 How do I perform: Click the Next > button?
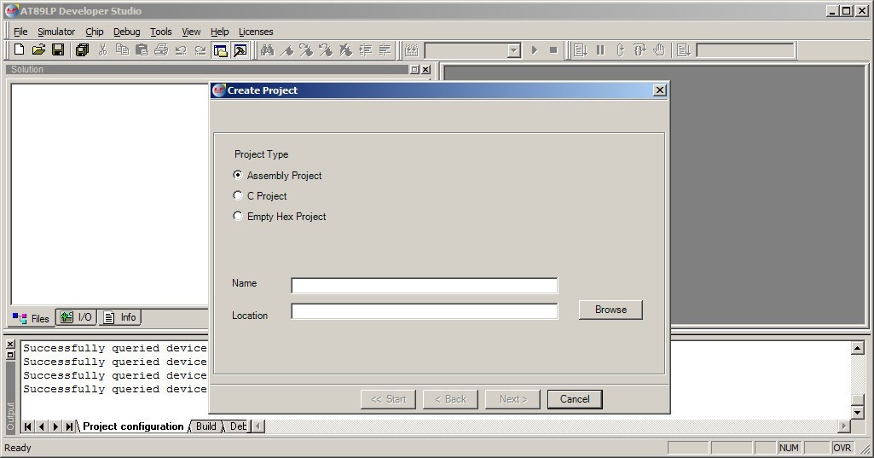coord(513,399)
